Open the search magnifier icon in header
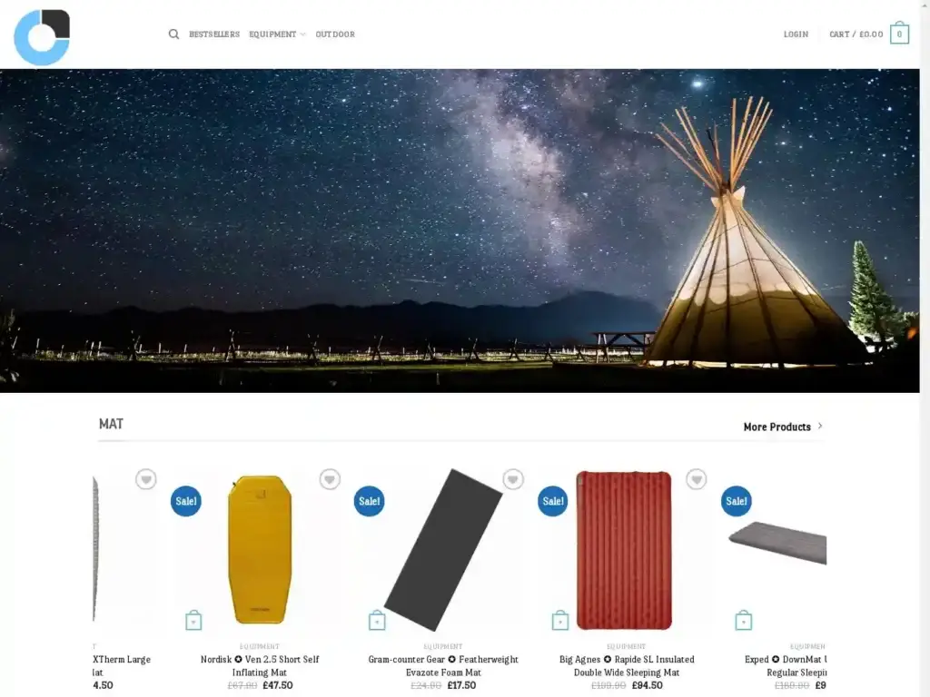 tap(173, 34)
